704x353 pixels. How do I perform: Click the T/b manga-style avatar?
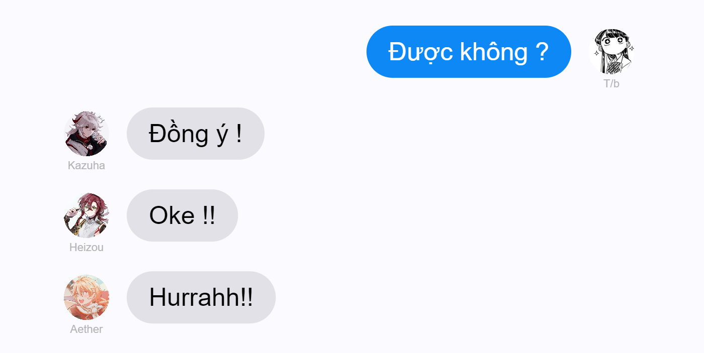611,52
